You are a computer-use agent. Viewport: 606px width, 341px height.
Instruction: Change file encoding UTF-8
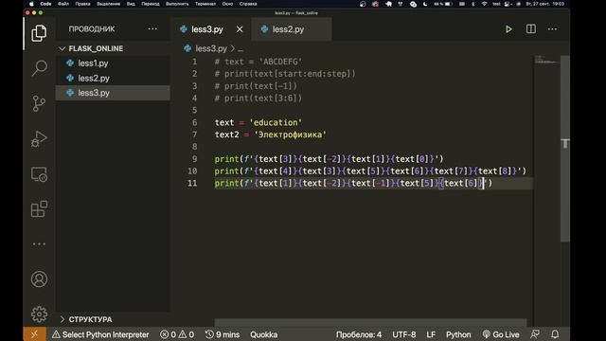pos(404,334)
